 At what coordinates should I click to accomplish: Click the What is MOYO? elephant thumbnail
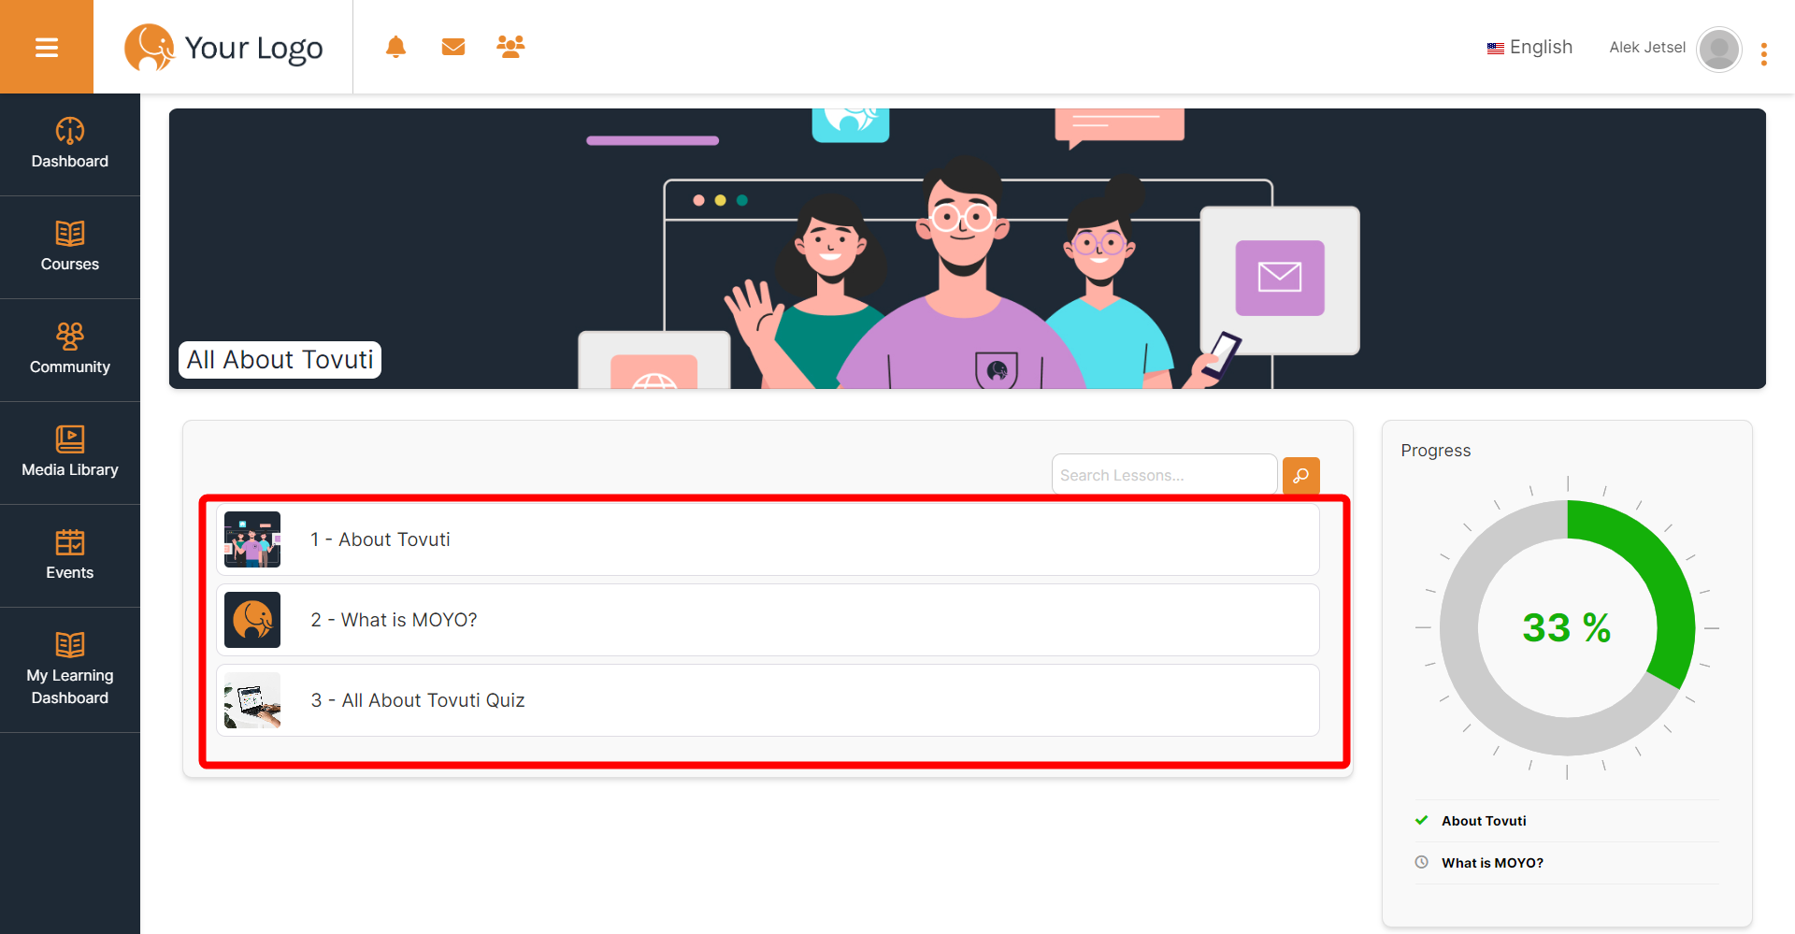click(252, 620)
